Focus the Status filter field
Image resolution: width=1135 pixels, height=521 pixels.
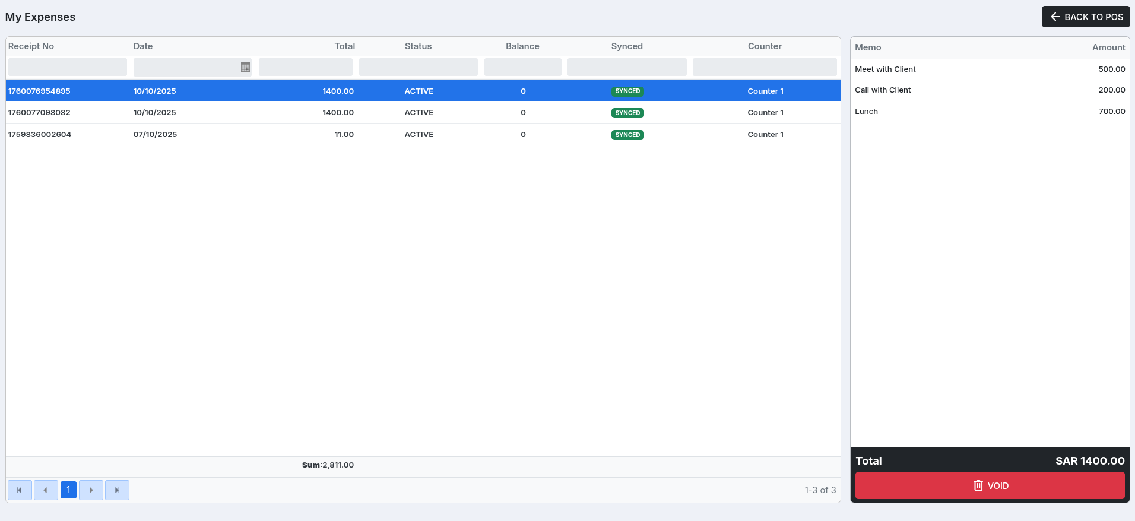[x=418, y=67]
